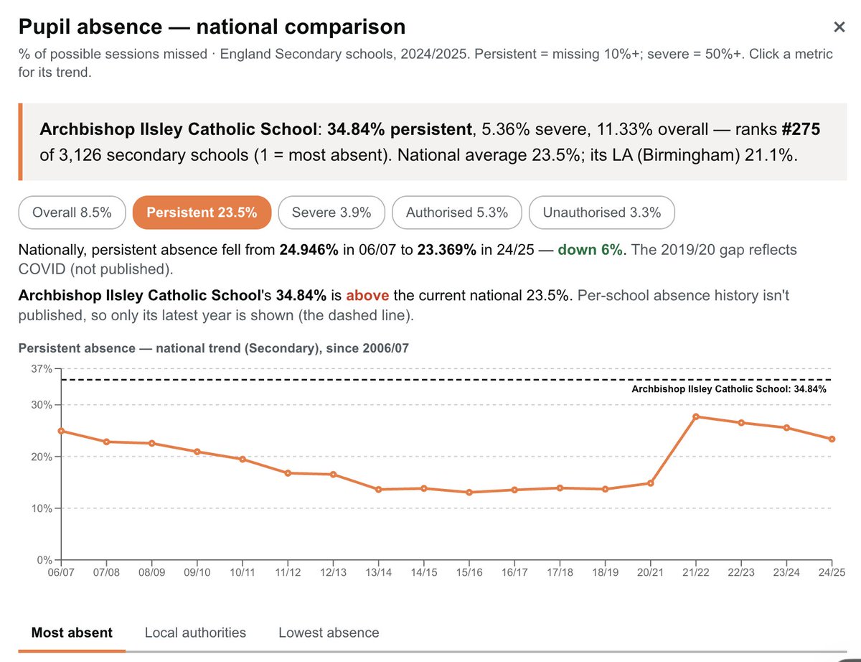
Task: Click the 06/07 data point on chart
Action: 61,431
